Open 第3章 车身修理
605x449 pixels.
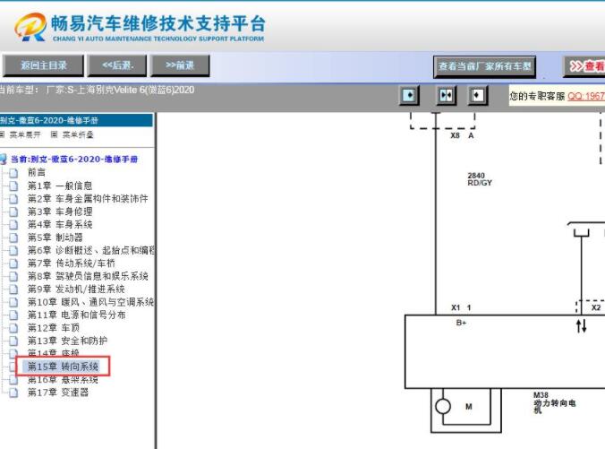pyautogui.click(x=59, y=212)
